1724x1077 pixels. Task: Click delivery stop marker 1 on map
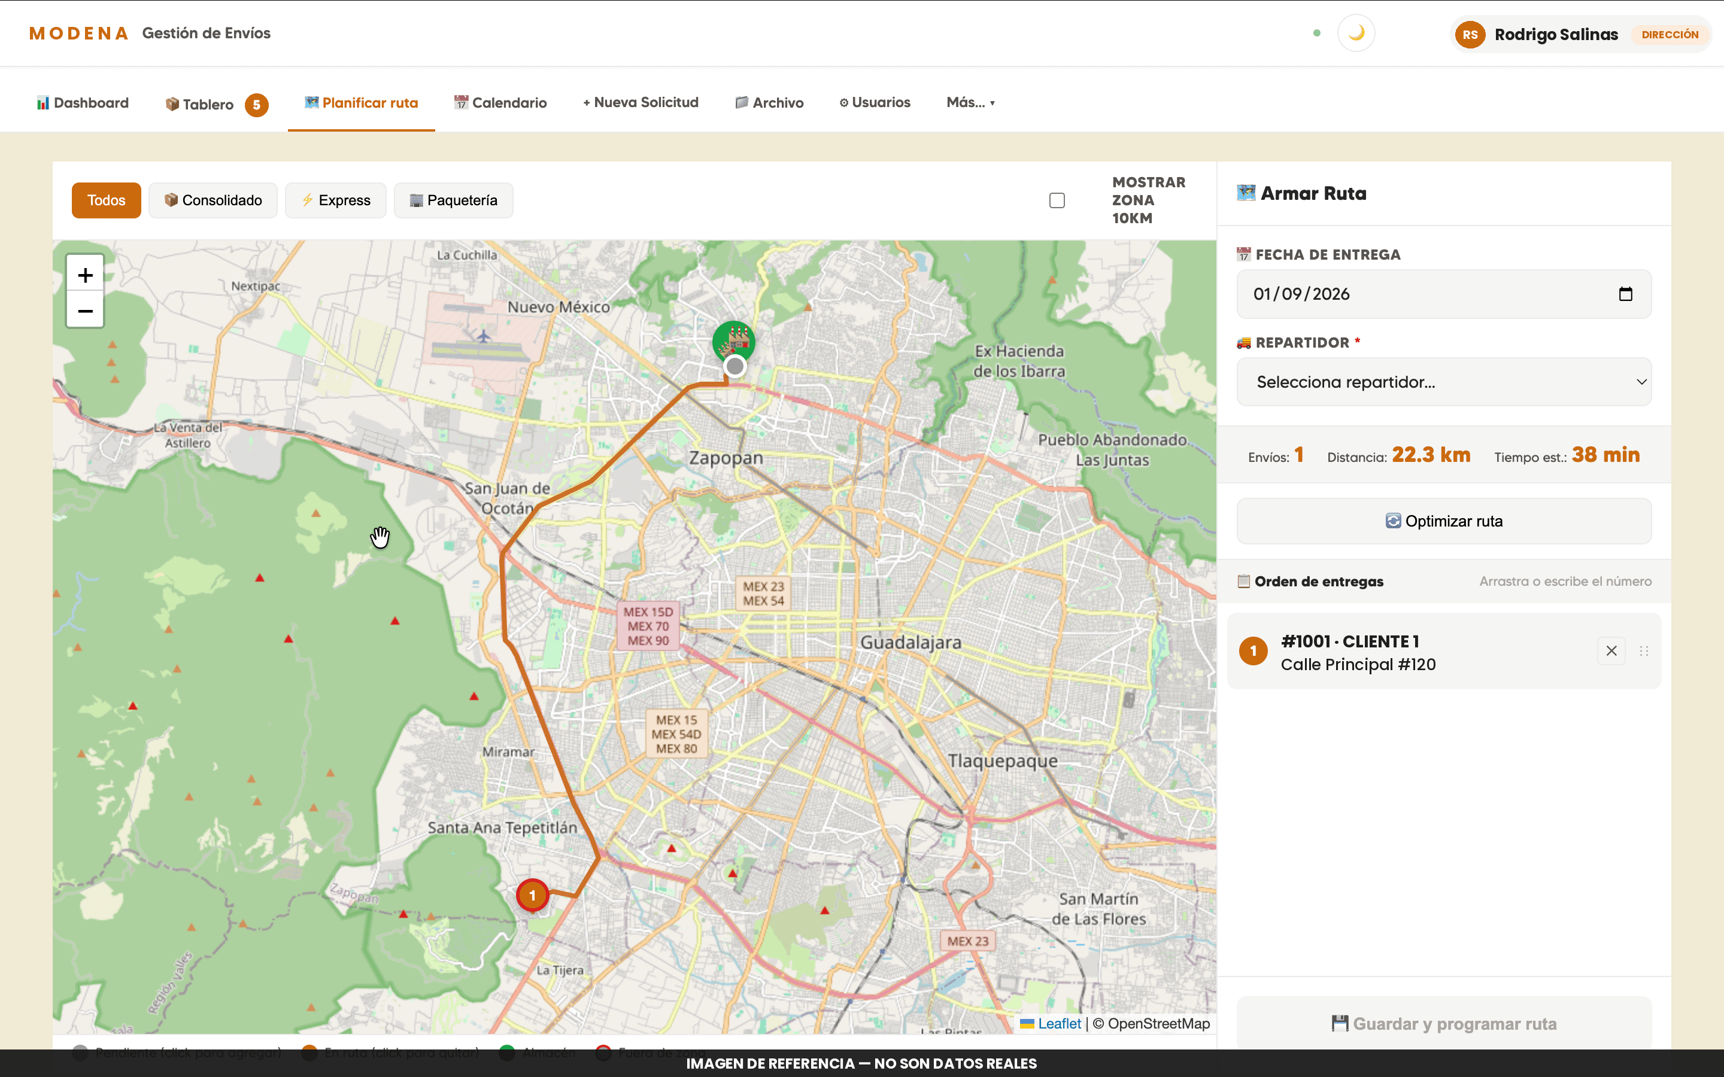click(x=532, y=895)
